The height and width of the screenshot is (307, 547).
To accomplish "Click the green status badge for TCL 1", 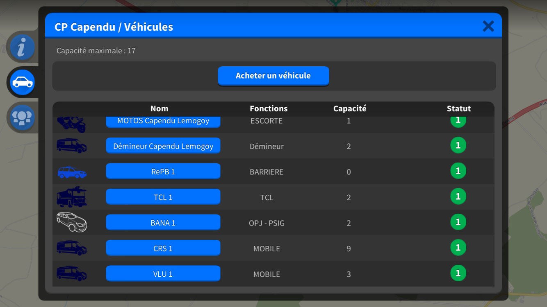I will (x=458, y=196).
